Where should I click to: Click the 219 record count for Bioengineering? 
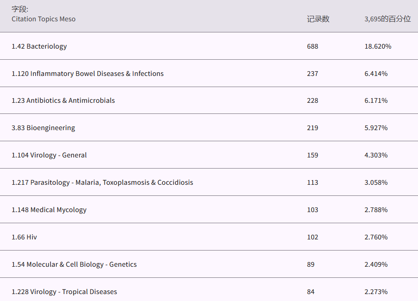(x=312, y=128)
